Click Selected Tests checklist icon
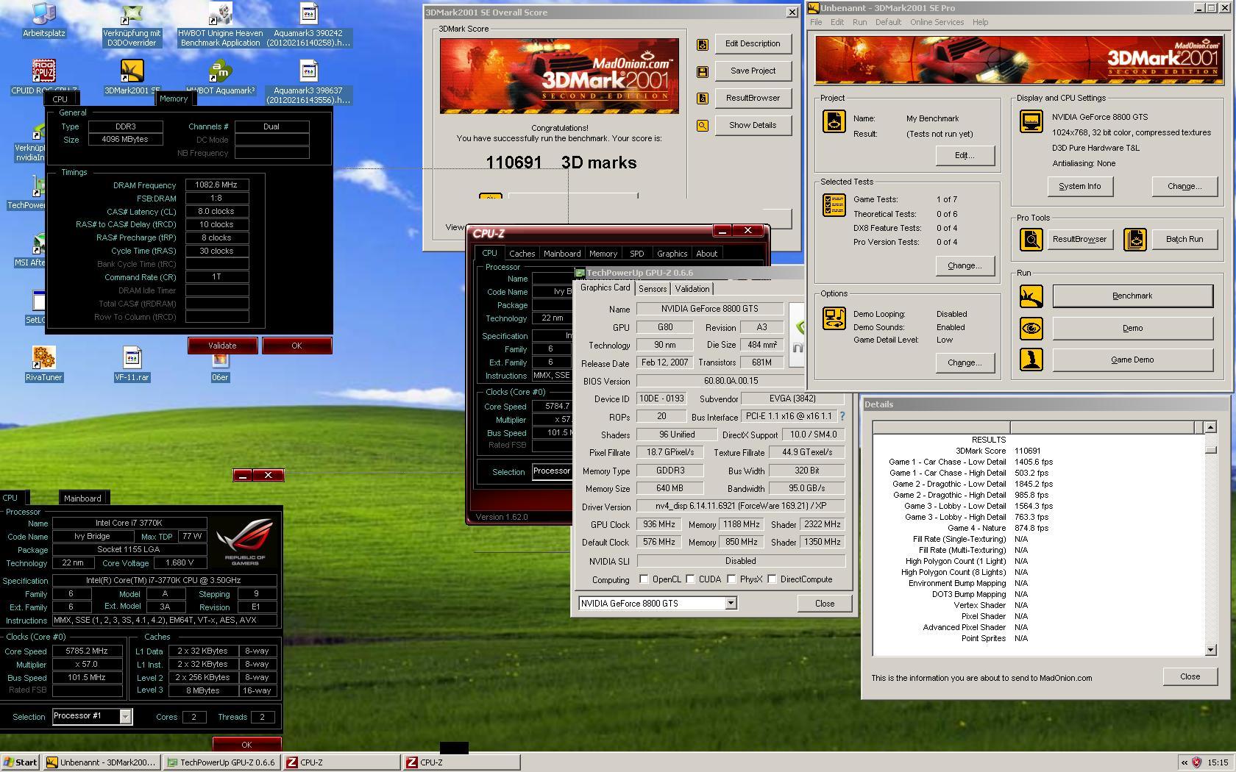This screenshot has width=1236, height=772. click(834, 205)
